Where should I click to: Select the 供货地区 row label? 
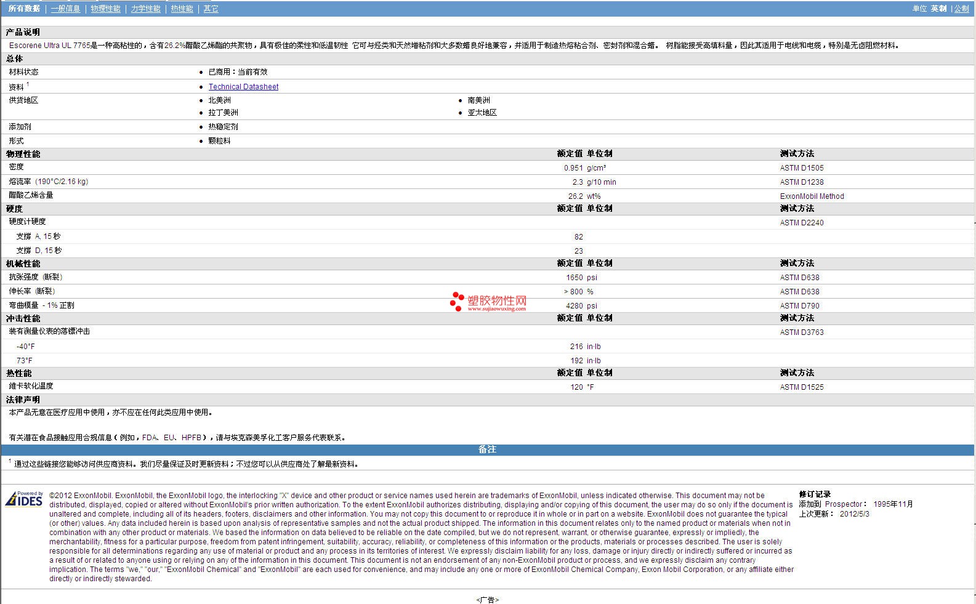click(x=23, y=100)
